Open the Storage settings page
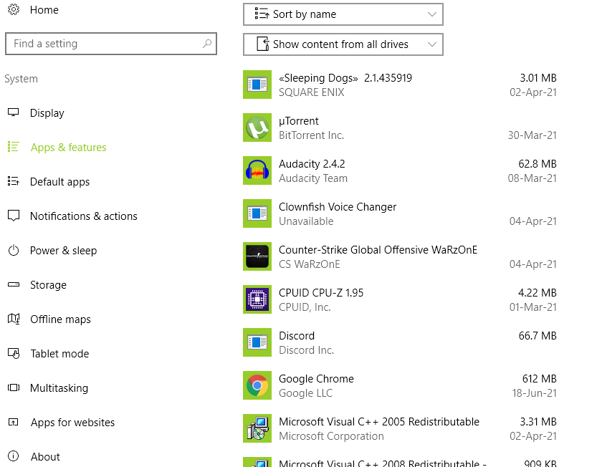The height and width of the screenshot is (467, 592). (48, 285)
